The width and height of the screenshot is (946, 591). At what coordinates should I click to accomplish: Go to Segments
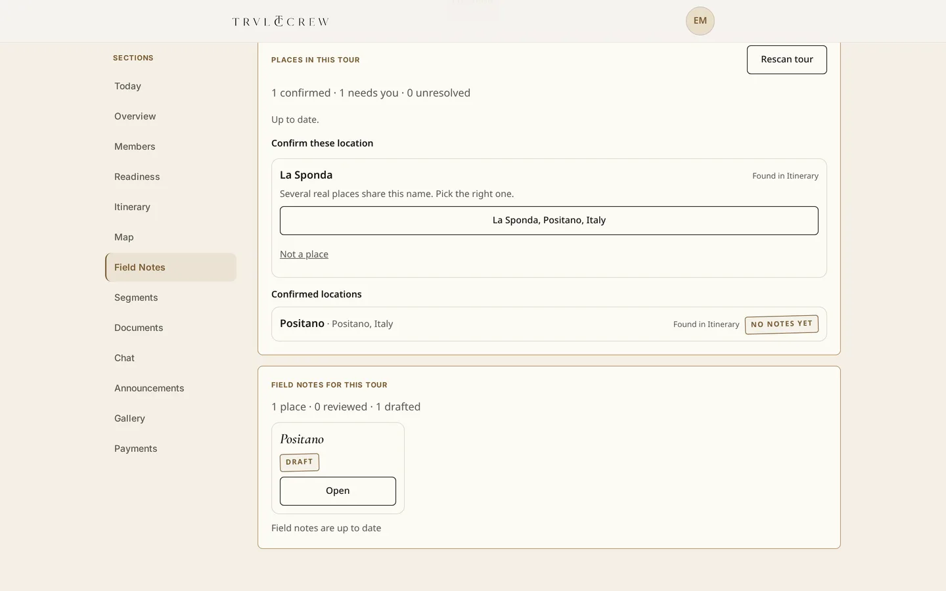click(171, 297)
